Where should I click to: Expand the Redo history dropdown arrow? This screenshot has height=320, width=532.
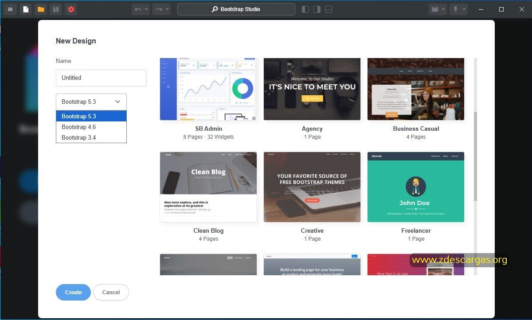[167, 9]
